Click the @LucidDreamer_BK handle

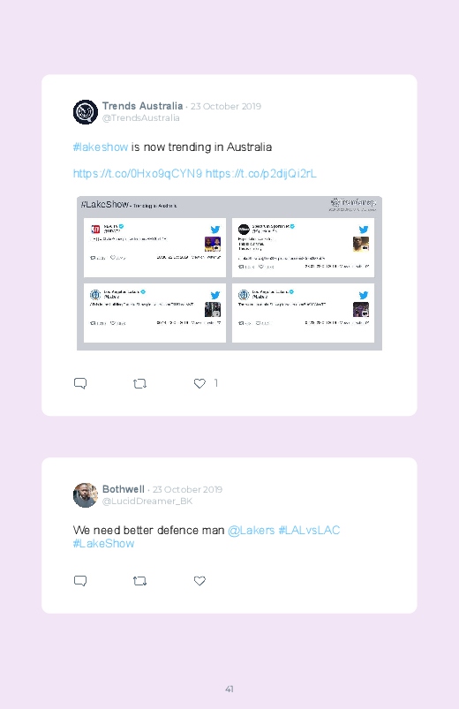[147, 501]
